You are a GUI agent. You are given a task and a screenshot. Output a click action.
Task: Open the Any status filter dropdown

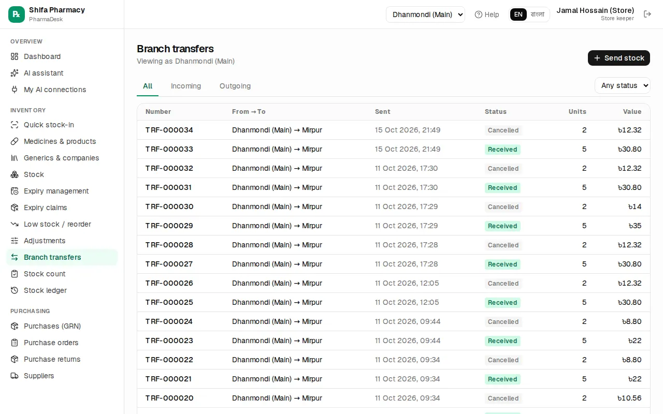[622, 85]
